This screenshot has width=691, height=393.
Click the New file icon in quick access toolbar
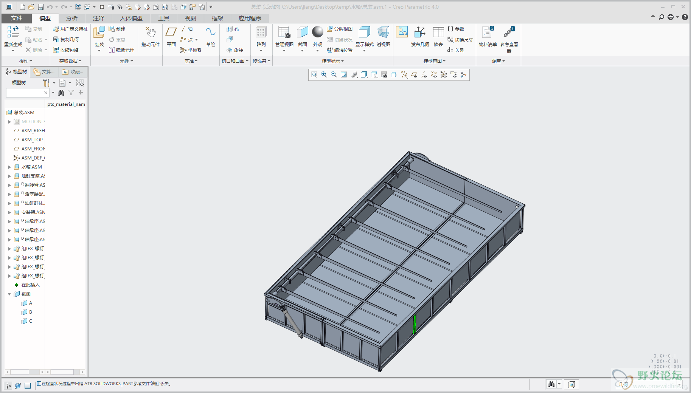click(23, 7)
